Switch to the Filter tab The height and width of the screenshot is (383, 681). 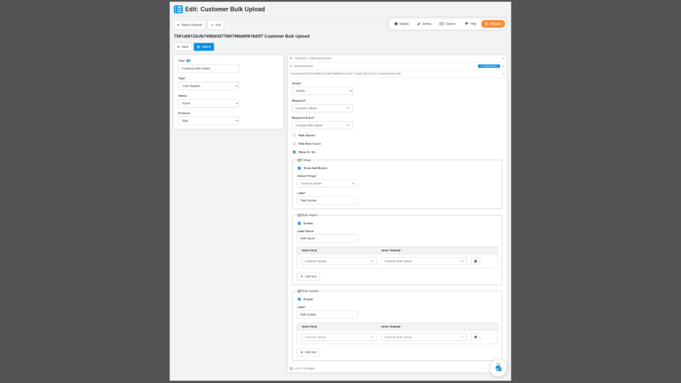[x=470, y=24]
